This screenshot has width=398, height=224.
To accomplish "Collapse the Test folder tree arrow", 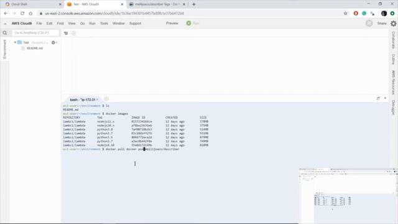I will point(15,42).
